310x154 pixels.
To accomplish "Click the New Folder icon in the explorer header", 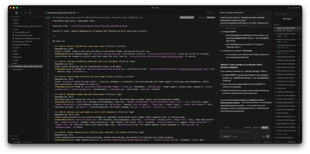I will (x=34, y=17).
